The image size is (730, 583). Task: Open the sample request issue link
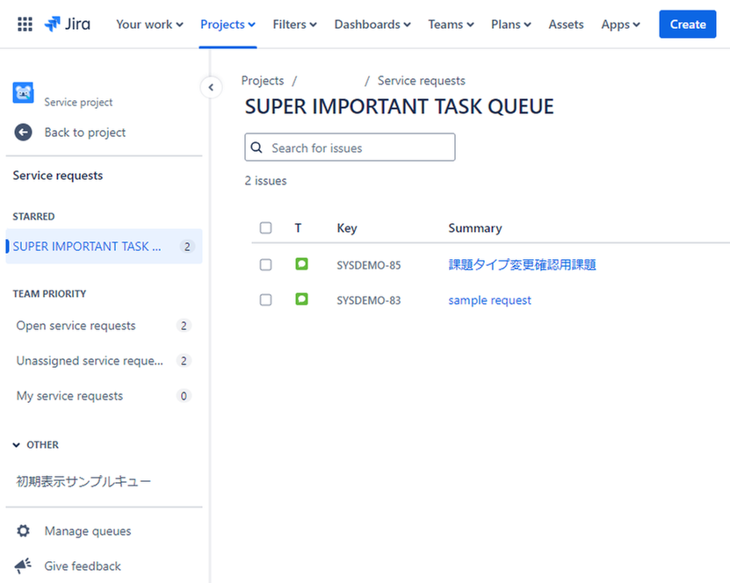point(489,300)
